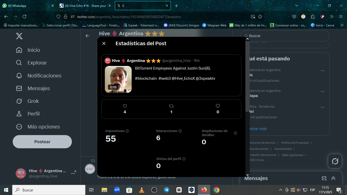The image size is (347, 195).
Task: Open the Windows notification center
Action: click(339, 190)
